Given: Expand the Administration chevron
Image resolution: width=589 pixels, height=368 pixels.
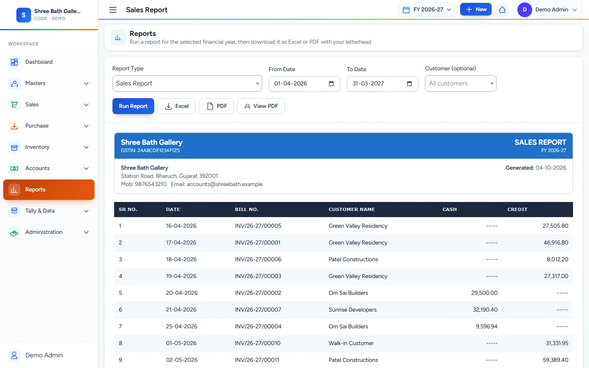Looking at the screenshot, I should tap(86, 232).
